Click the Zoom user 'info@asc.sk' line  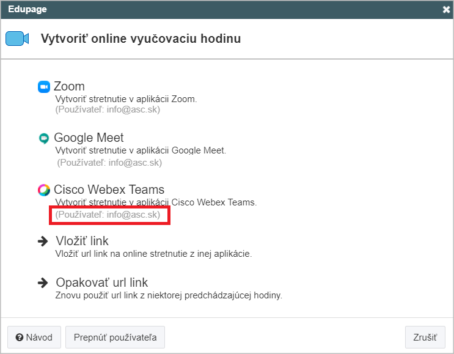[x=108, y=109]
